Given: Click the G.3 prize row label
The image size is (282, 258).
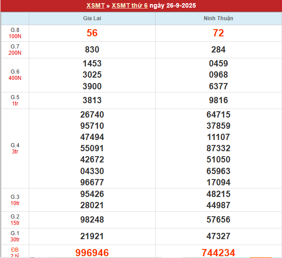Looking at the screenshot, I should tap(15, 200).
